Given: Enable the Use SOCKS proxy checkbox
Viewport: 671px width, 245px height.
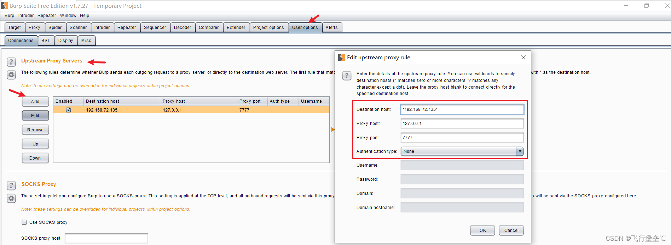Looking at the screenshot, I should tap(24, 222).
